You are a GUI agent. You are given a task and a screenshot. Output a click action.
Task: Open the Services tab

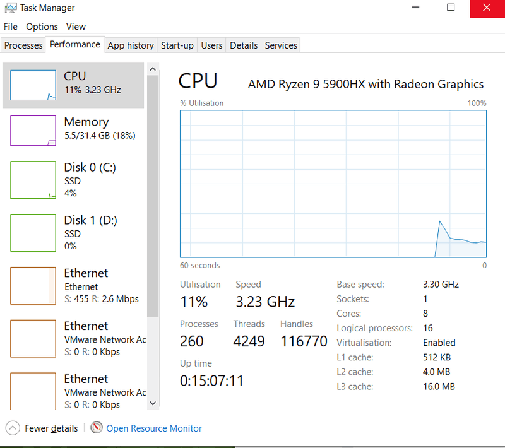point(281,45)
